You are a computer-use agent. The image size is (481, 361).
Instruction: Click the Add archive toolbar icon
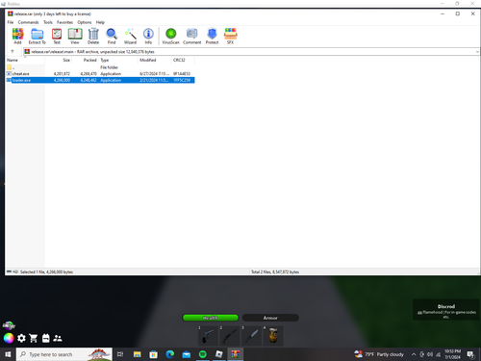17,36
